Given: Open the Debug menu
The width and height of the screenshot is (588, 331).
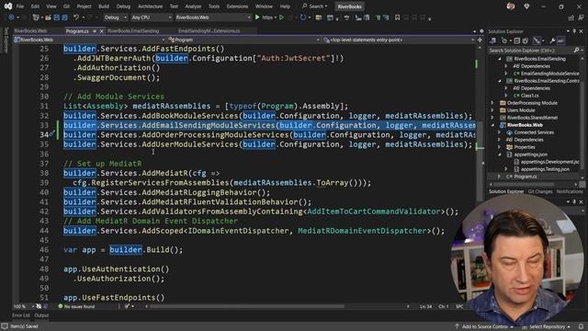Looking at the screenshot, I should [x=123, y=6].
